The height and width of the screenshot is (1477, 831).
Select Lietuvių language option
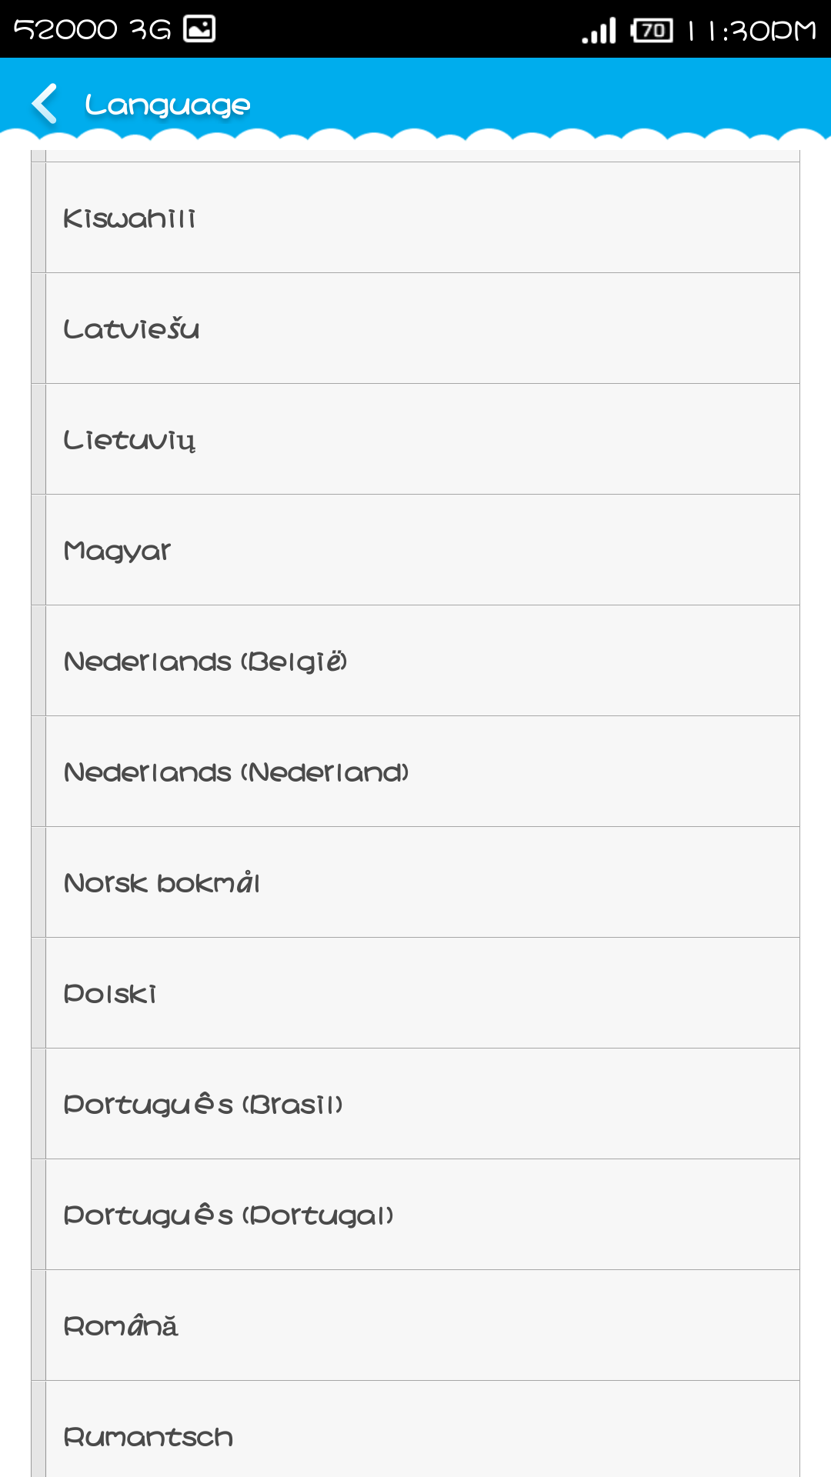[x=422, y=440]
